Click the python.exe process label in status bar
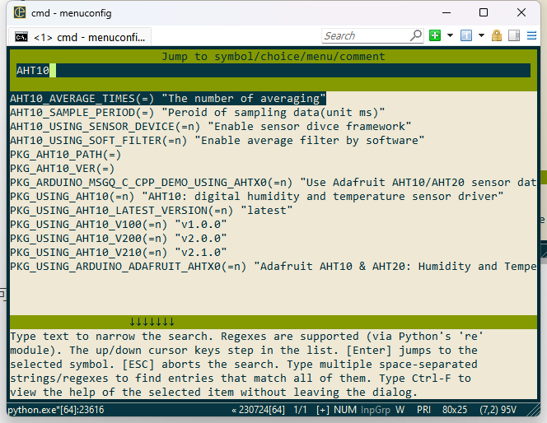Screen dimensions: 547x423 (56, 410)
